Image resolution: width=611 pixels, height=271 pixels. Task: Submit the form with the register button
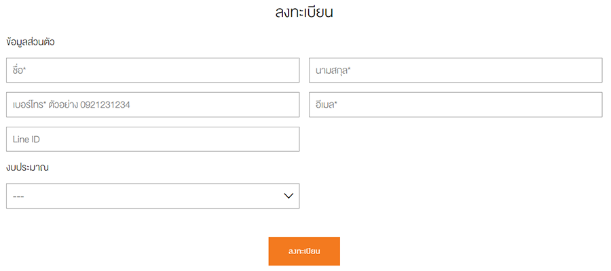pos(304,251)
